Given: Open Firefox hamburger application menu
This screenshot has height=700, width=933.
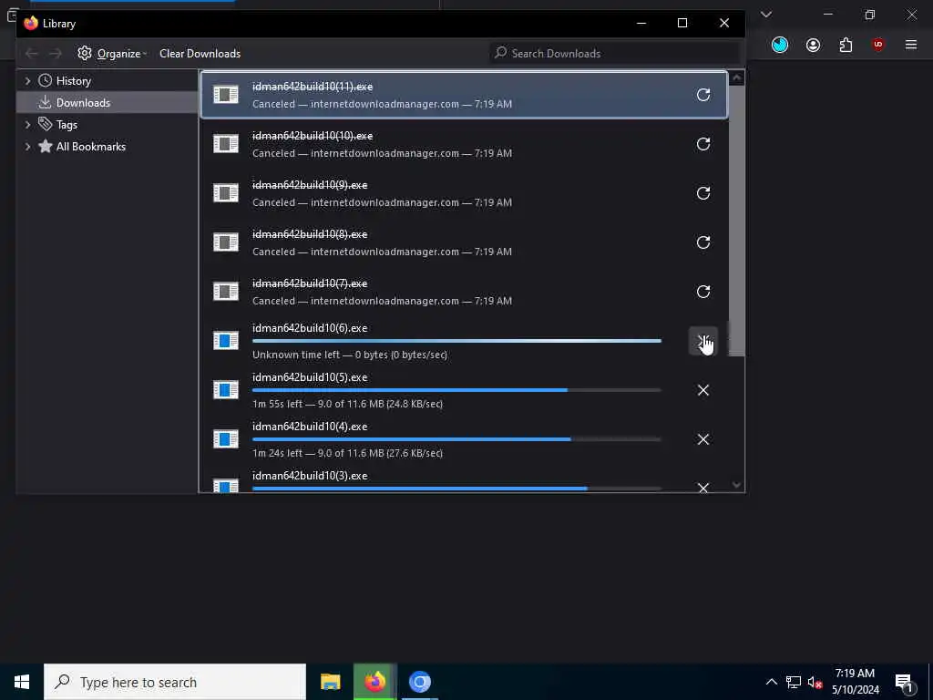Looking at the screenshot, I should point(911,45).
